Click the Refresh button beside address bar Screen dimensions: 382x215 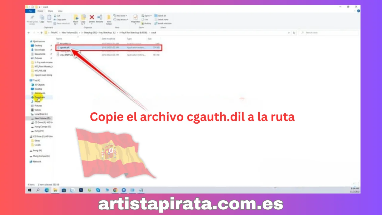294,33
